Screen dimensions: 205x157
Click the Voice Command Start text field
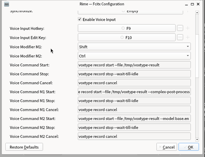pos(134,65)
